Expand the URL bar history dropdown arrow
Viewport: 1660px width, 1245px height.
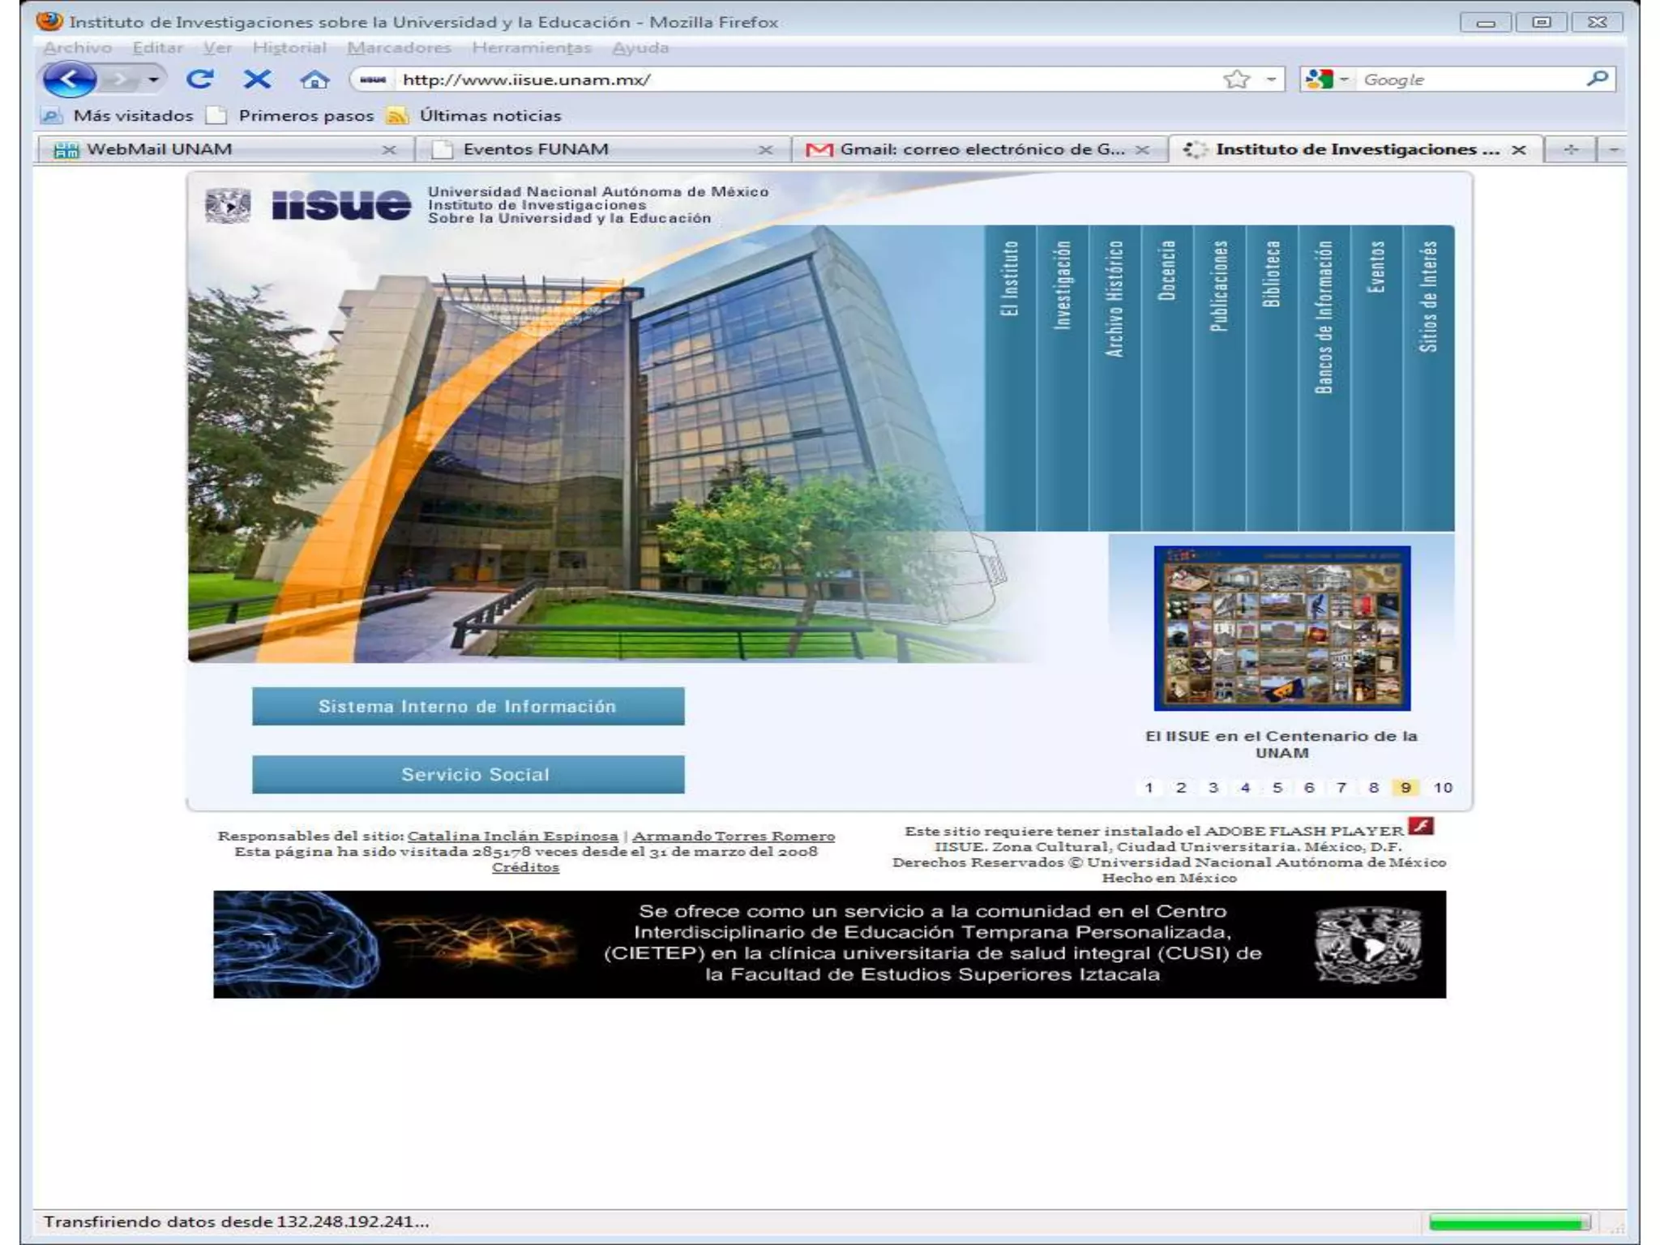tap(1271, 79)
